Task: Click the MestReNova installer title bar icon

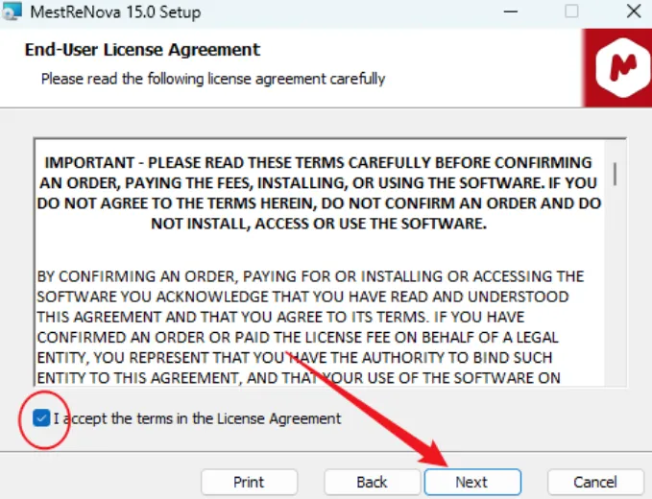Action: point(12,12)
